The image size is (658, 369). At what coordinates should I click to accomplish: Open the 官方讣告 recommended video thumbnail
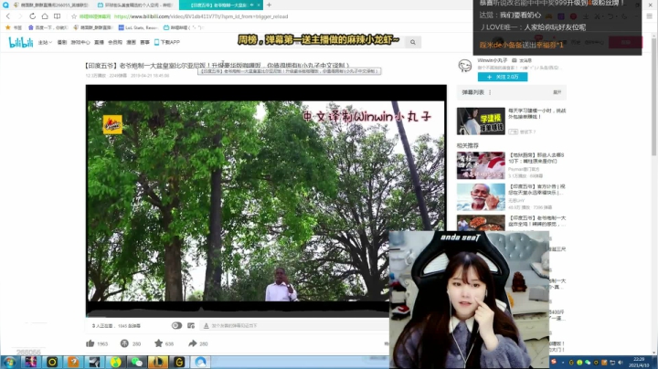pyautogui.click(x=481, y=196)
